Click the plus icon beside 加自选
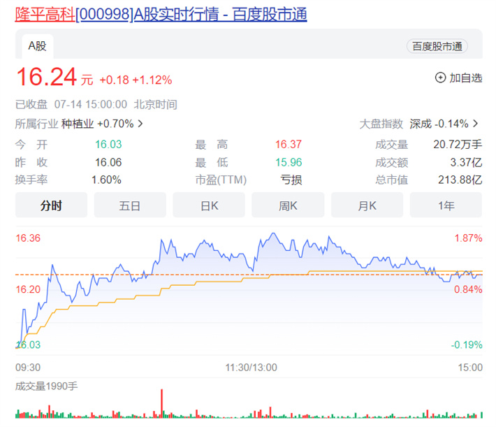The image size is (496, 427). tap(440, 78)
